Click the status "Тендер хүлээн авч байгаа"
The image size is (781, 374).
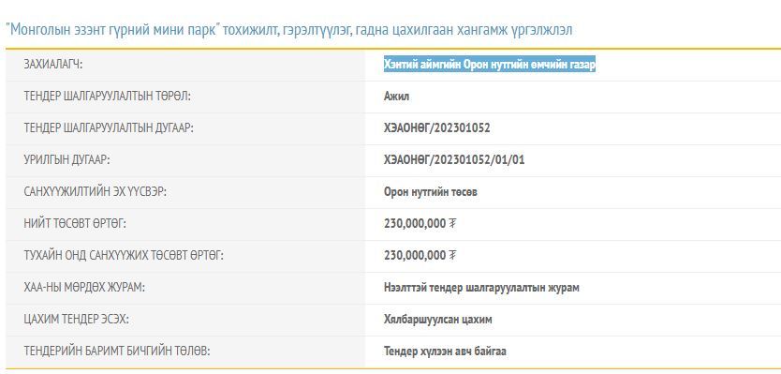tap(445, 352)
